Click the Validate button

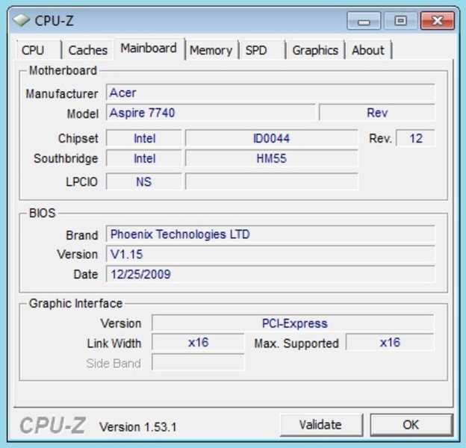tap(320, 425)
